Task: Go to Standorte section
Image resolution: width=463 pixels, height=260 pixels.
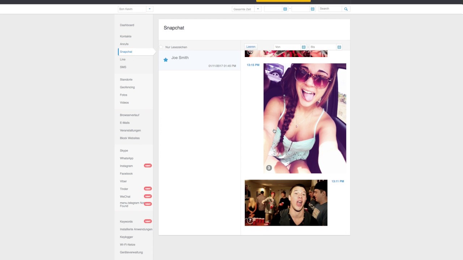Action: 126,79
